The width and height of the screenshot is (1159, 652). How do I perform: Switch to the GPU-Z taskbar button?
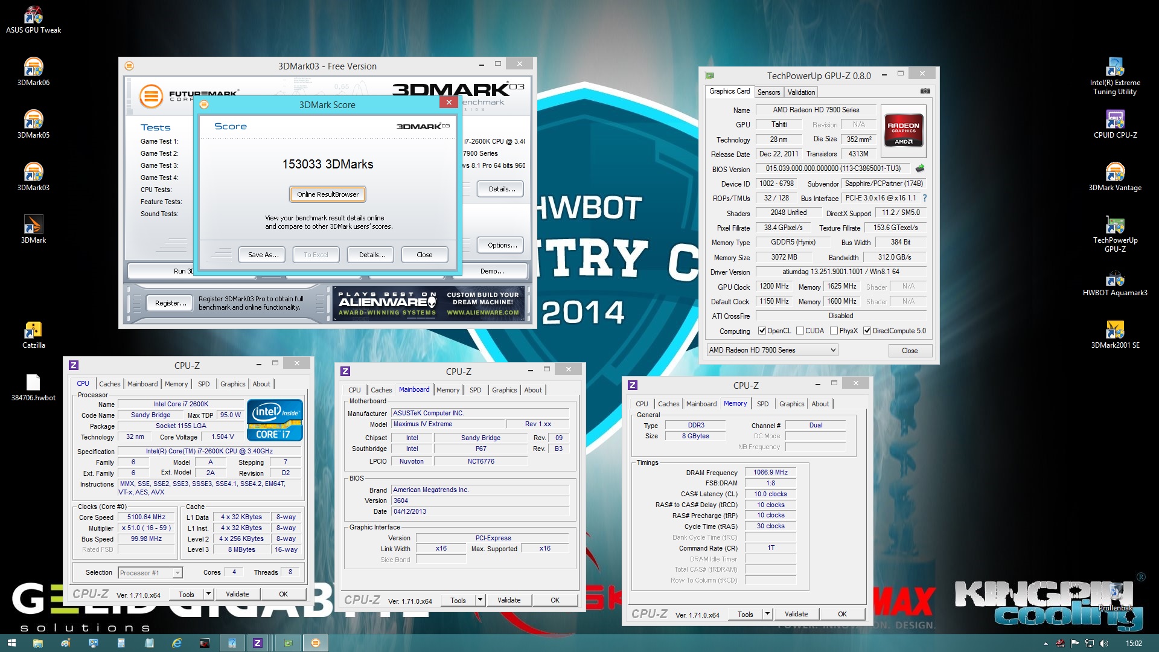287,643
